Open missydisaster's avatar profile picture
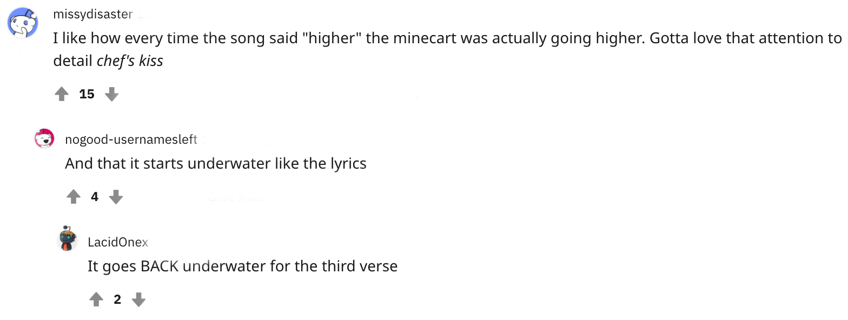The height and width of the screenshot is (320, 848). [22, 23]
